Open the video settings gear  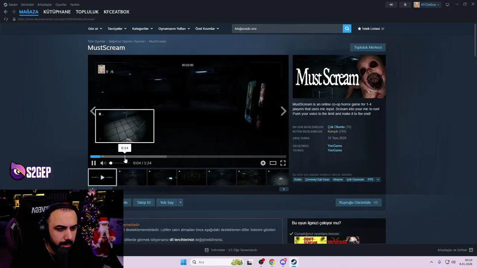click(263, 163)
